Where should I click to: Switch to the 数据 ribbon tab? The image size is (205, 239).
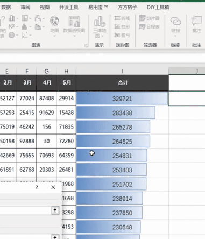click(6, 7)
